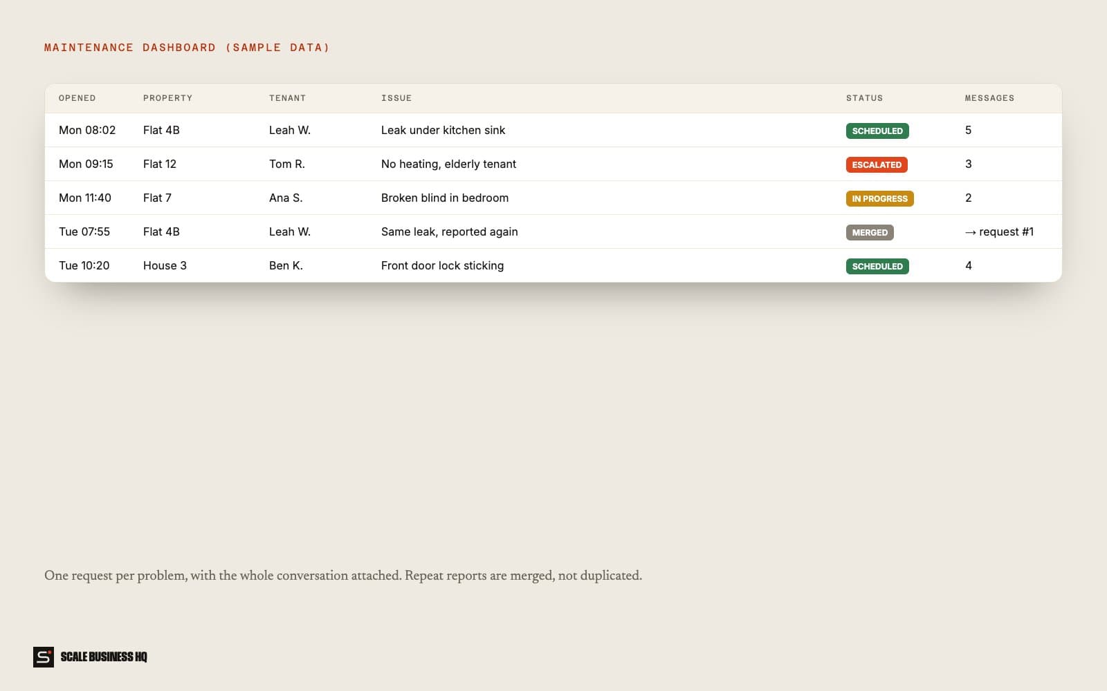Click Flat 4B in the Mon 08:02 row
The image size is (1107, 691).
(x=161, y=130)
